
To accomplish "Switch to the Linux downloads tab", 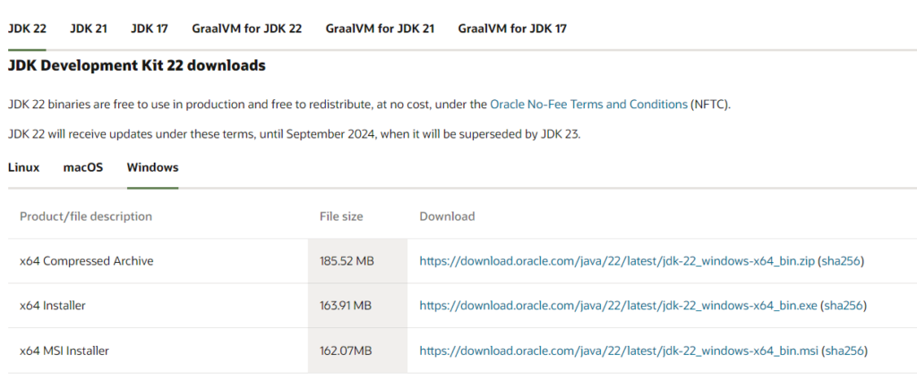I will coord(24,167).
